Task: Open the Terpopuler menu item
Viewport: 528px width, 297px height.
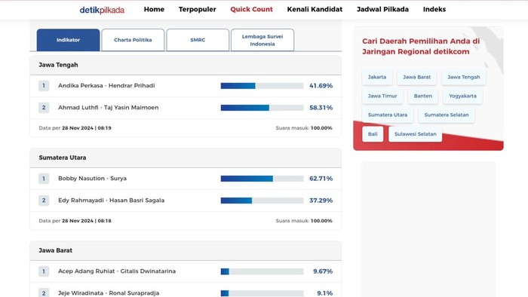Action: point(198,9)
